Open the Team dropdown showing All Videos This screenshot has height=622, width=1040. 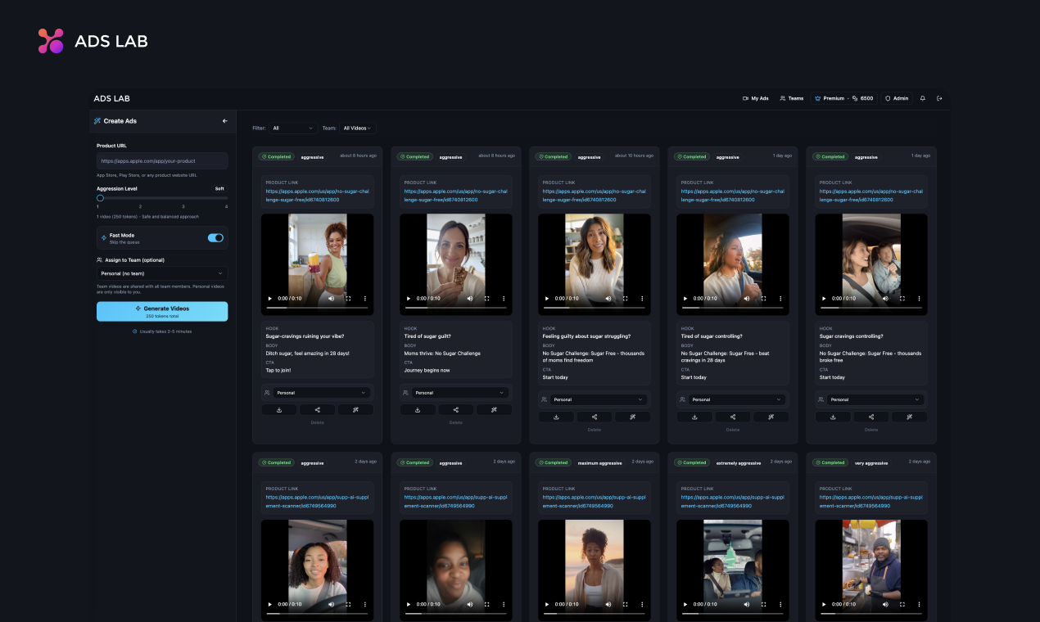[357, 128]
